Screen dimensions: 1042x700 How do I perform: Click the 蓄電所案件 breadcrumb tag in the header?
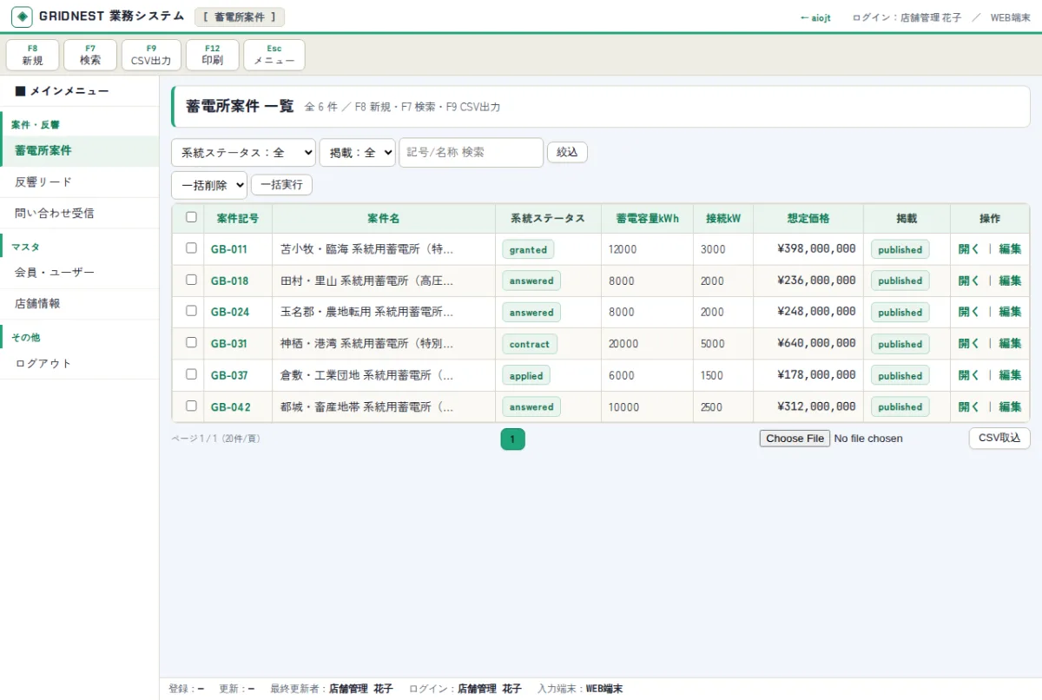[240, 17]
